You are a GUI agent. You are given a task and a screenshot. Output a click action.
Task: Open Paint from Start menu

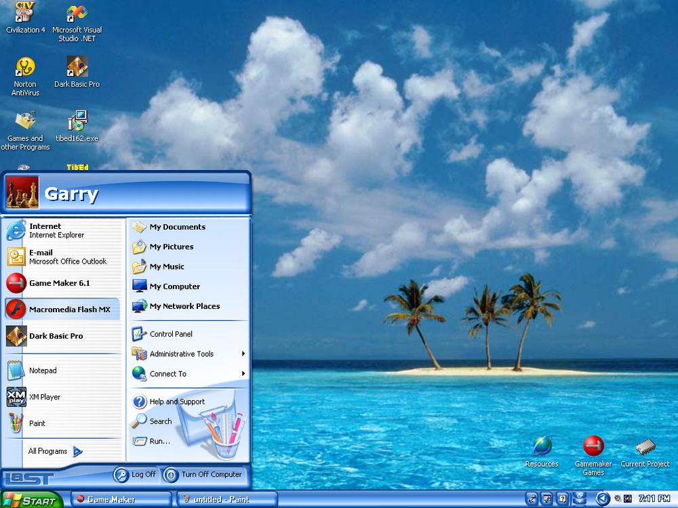pyautogui.click(x=63, y=423)
